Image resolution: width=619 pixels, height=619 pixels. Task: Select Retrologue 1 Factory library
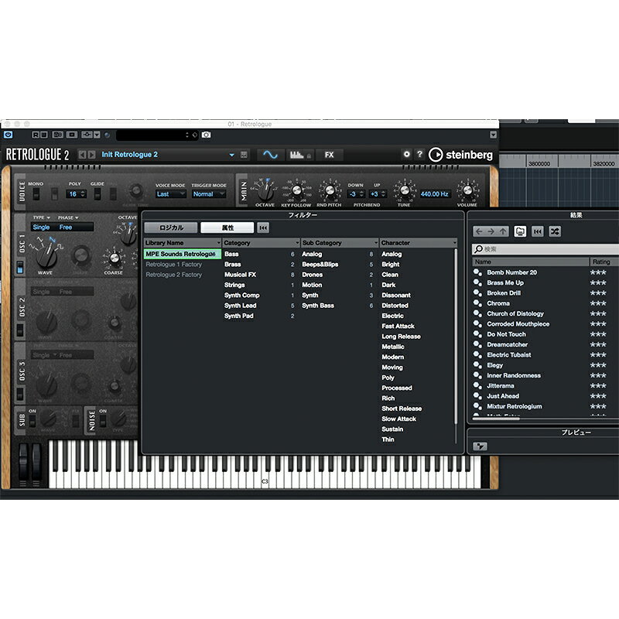click(x=183, y=265)
